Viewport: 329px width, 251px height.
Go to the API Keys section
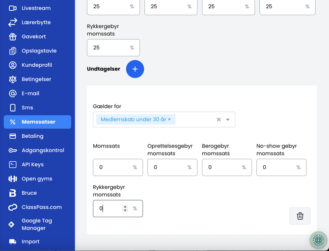[x=32, y=165]
